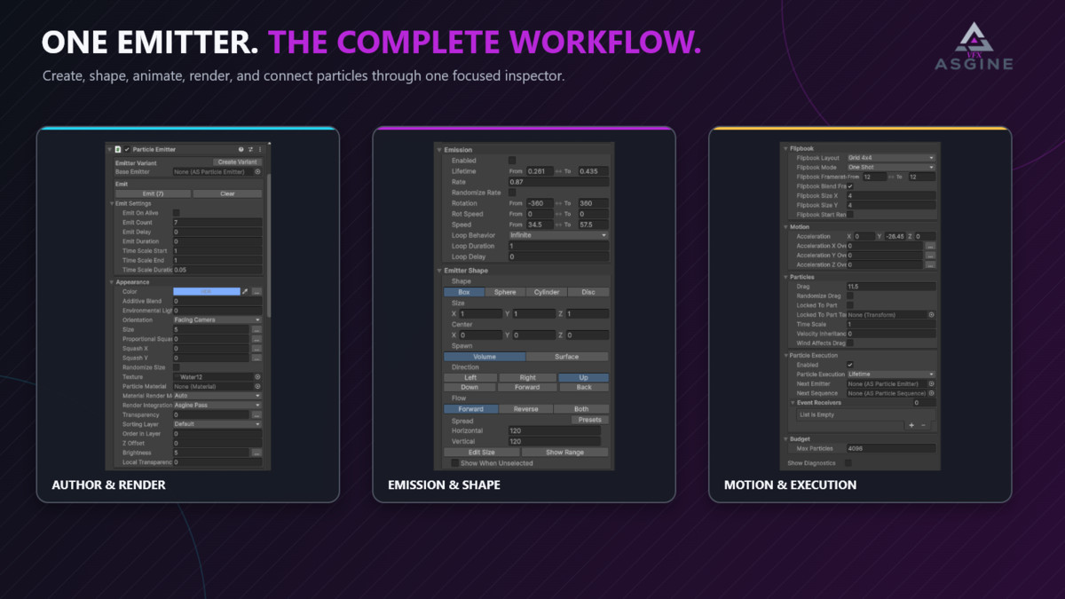Open the Squash X ellipsis button
Viewport: 1065px width, 599px height.
pos(256,349)
